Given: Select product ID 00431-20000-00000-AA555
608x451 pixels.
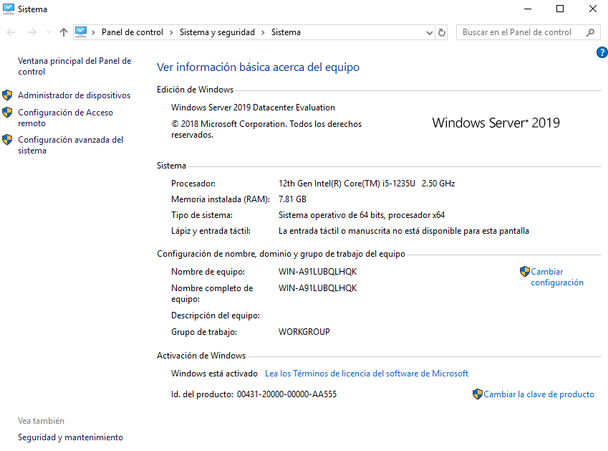Looking at the screenshot, I should (x=286, y=394).
